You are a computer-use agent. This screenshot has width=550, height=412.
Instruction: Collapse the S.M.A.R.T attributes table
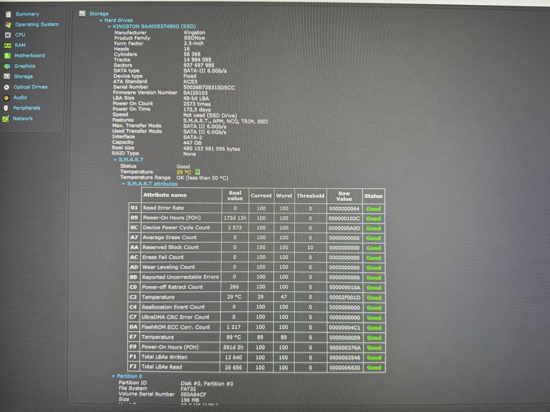coord(123,184)
